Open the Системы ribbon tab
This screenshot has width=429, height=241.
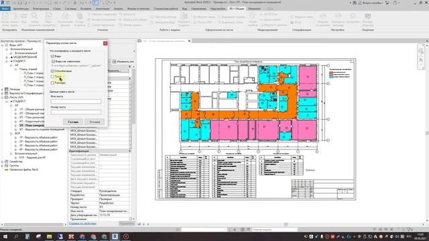click(70, 9)
